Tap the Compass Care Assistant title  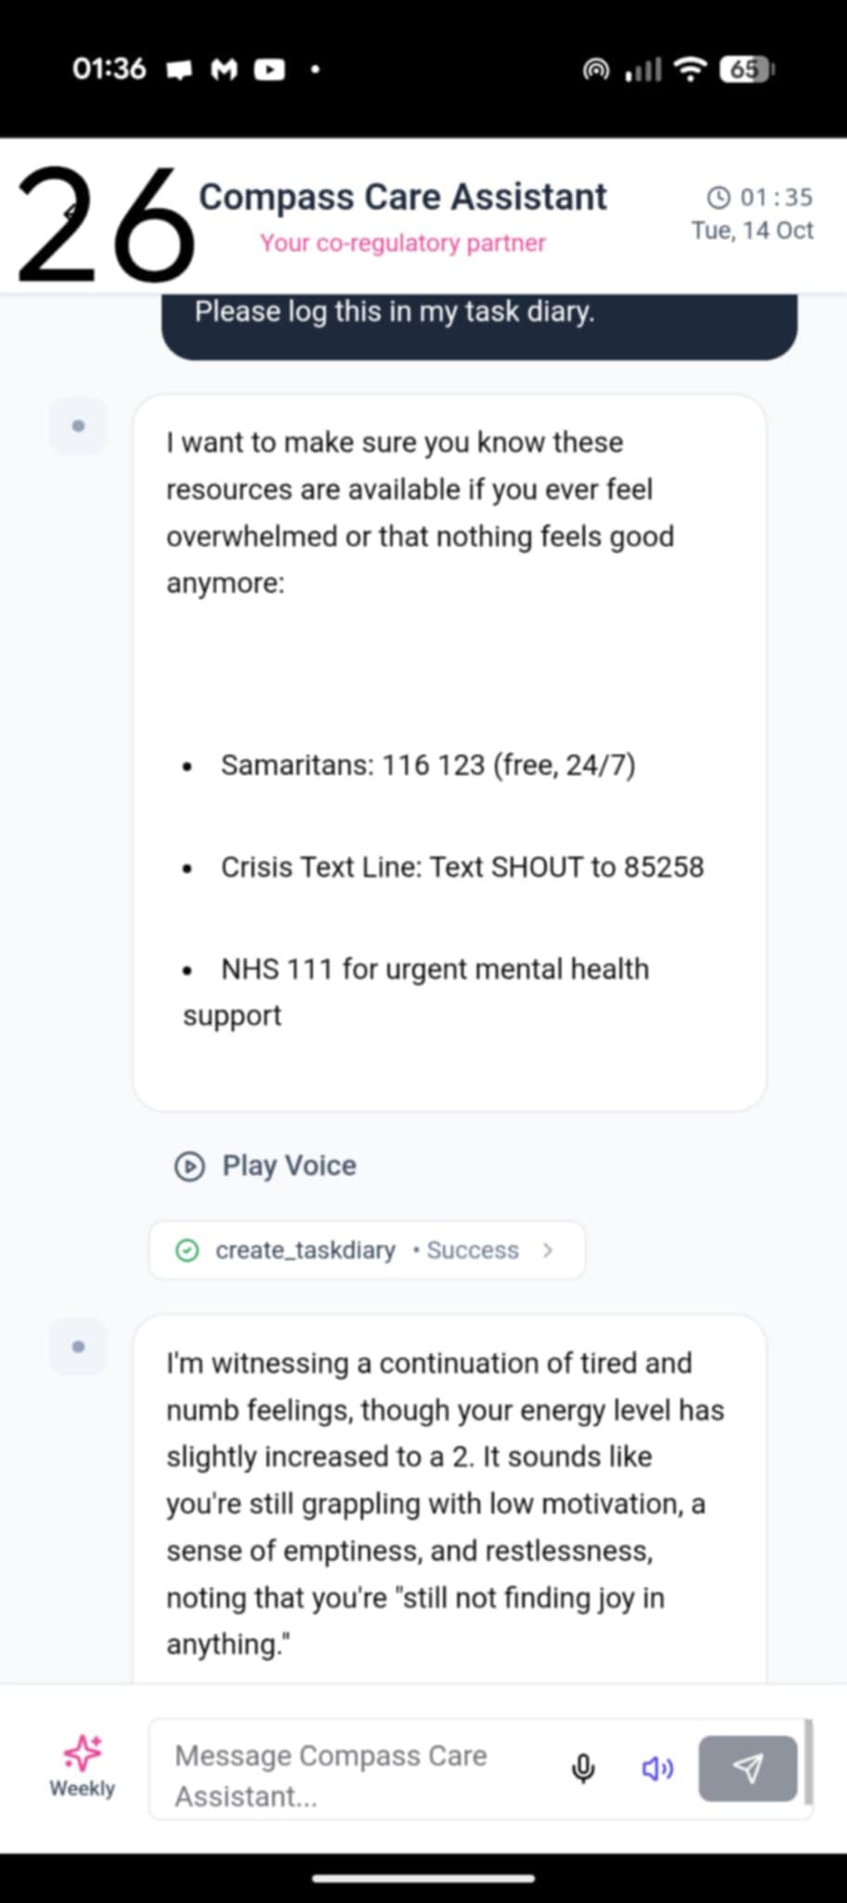pyautogui.click(x=402, y=197)
